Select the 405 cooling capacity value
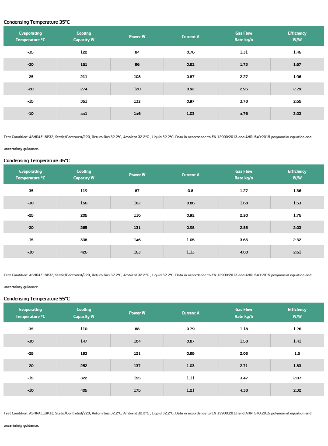 point(84,390)
